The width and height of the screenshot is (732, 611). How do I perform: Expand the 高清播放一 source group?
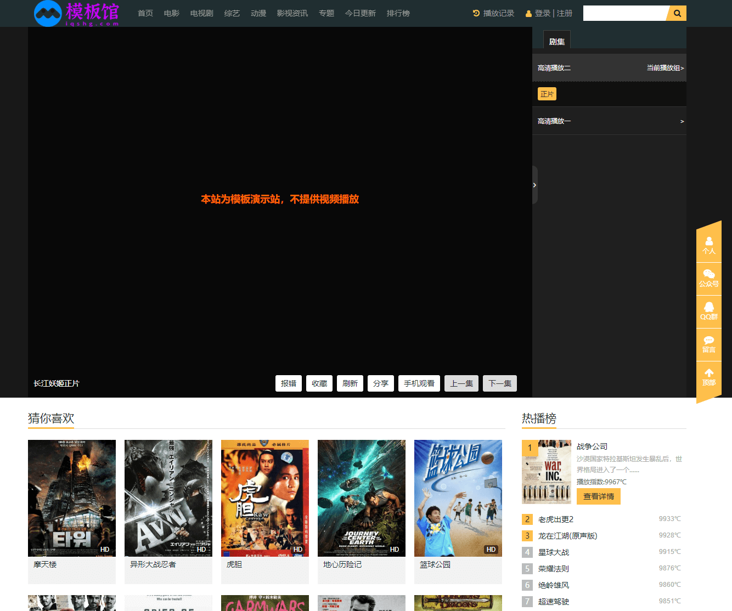pyautogui.click(x=609, y=121)
